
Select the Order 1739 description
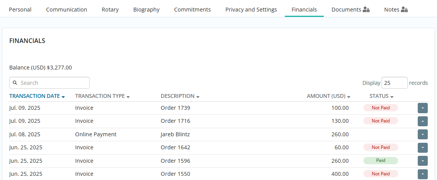(x=176, y=108)
